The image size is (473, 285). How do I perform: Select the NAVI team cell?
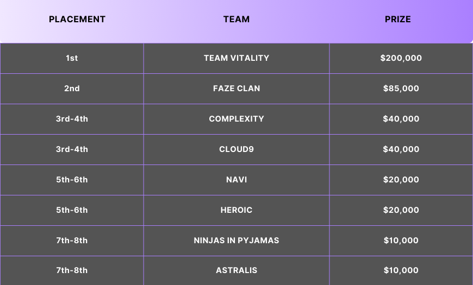click(236, 180)
